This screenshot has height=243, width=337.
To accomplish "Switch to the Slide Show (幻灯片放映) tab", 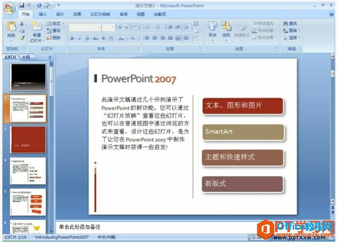I will tap(100, 14).
